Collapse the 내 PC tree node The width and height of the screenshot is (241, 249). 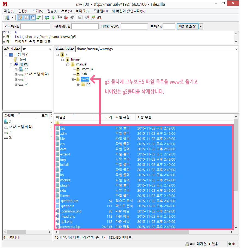point(11,65)
